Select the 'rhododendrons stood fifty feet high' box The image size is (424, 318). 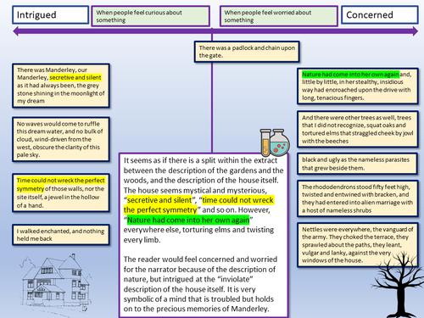click(x=358, y=198)
